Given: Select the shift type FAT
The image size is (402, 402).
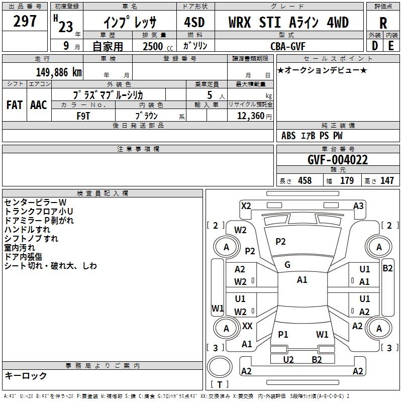Looking at the screenshot, I should click(x=15, y=105).
